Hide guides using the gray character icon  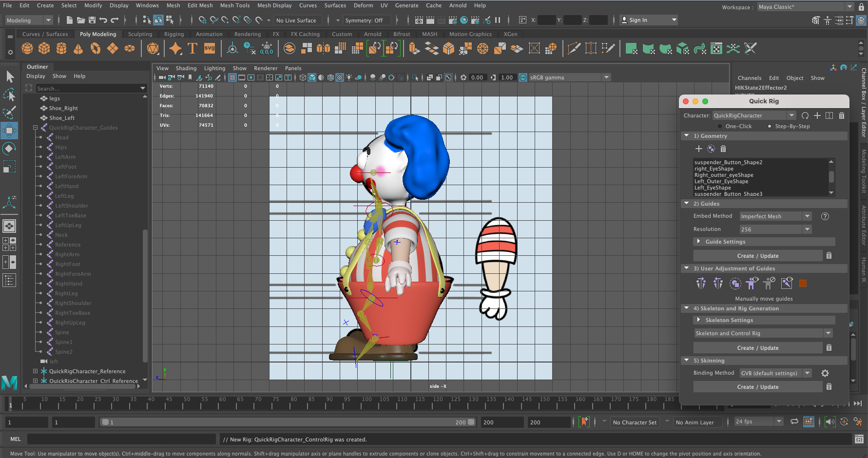(770, 283)
